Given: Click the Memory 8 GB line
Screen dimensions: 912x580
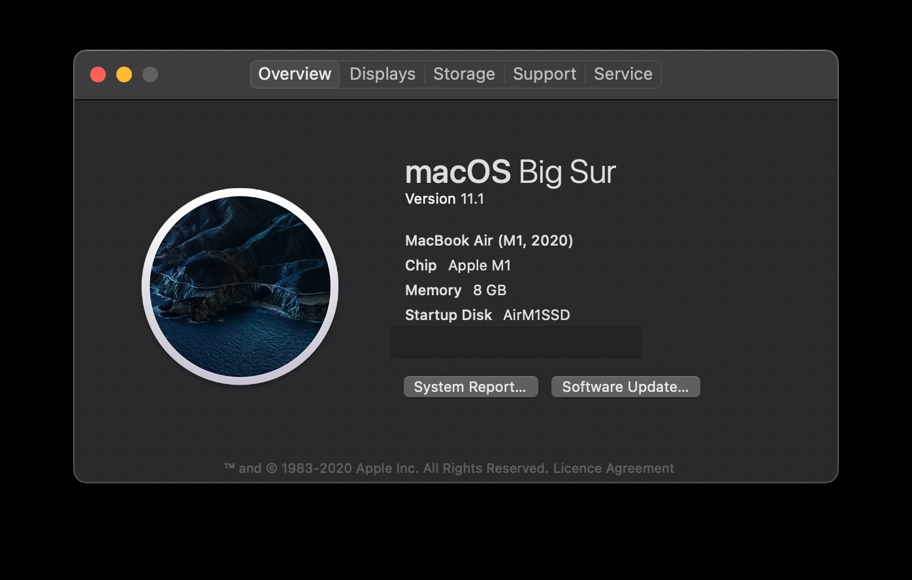Looking at the screenshot, I should tap(455, 290).
